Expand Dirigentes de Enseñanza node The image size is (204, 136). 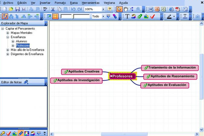tap(8, 54)
